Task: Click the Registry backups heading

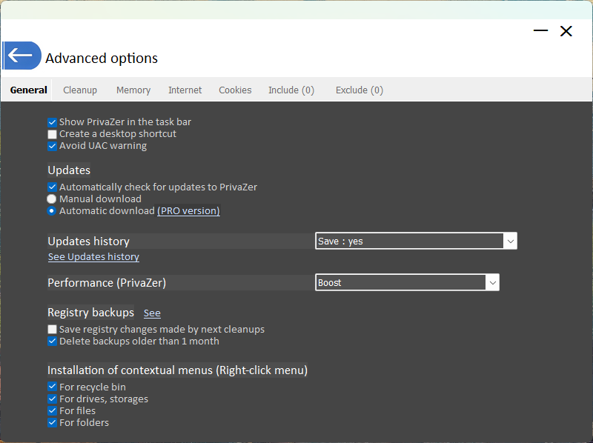Action: [90, 312]
